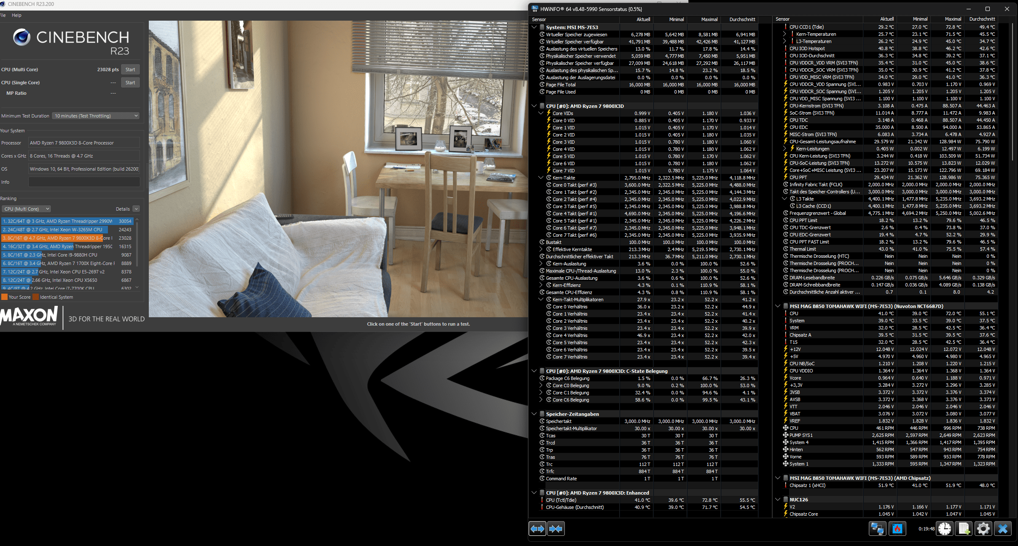Click the 23028 pts multi core score
Image resolution: width=1018 pixels, height=546 pixels.
coord(108,70)
